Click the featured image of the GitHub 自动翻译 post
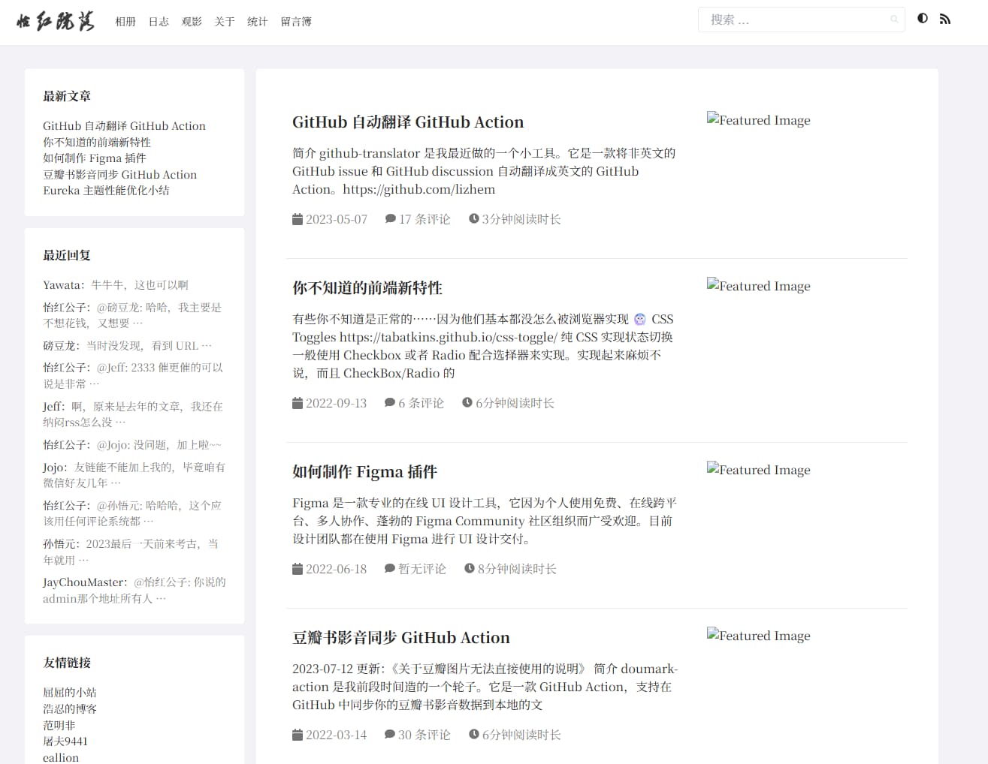 point(758,120)
